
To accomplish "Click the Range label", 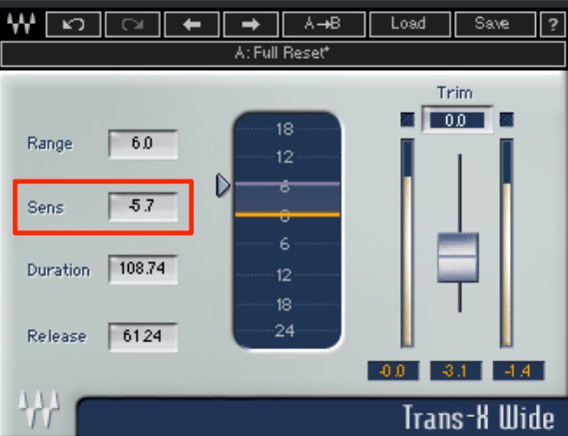I will click(50, 144).
